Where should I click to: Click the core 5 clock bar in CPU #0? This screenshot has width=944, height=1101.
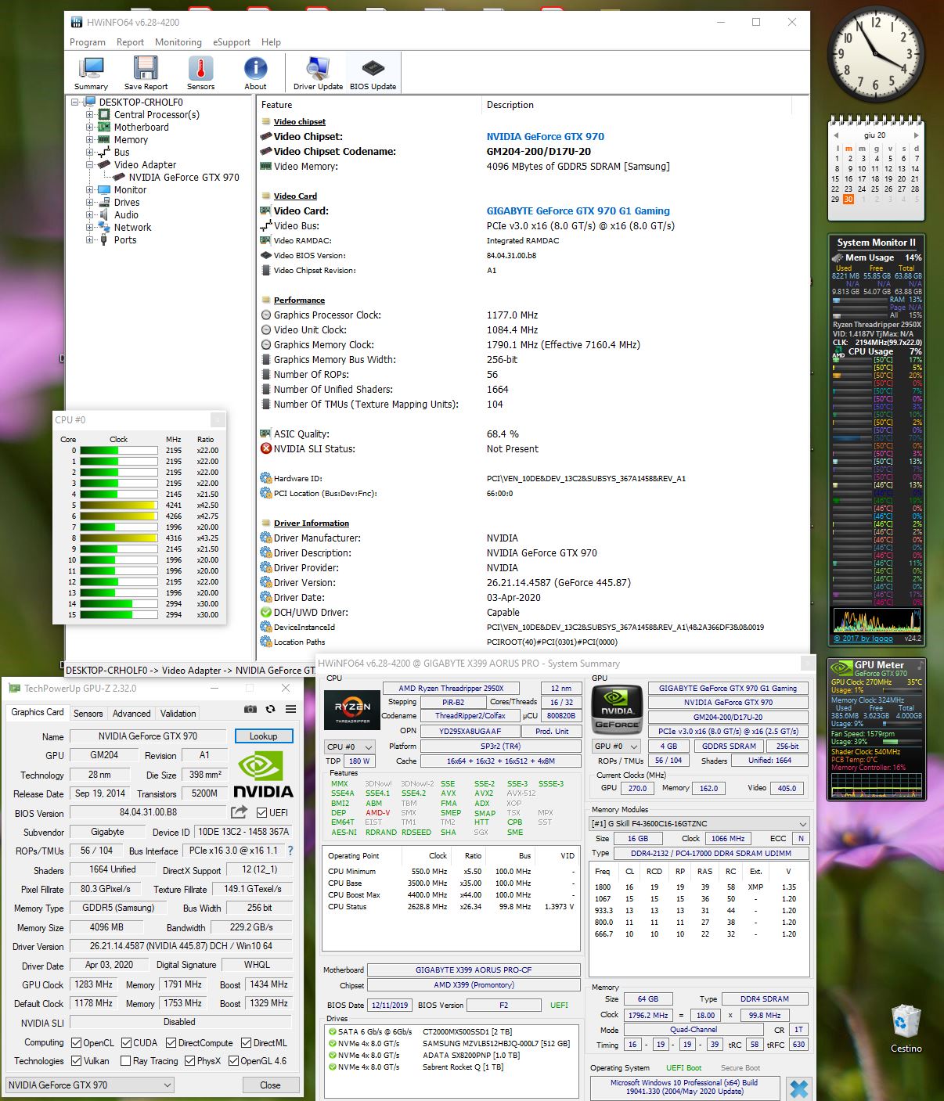pyautogui.click(x=119, y=505)
